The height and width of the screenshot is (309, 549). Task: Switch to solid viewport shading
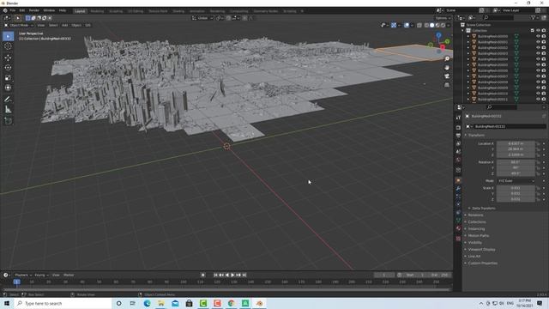point(431,25)
